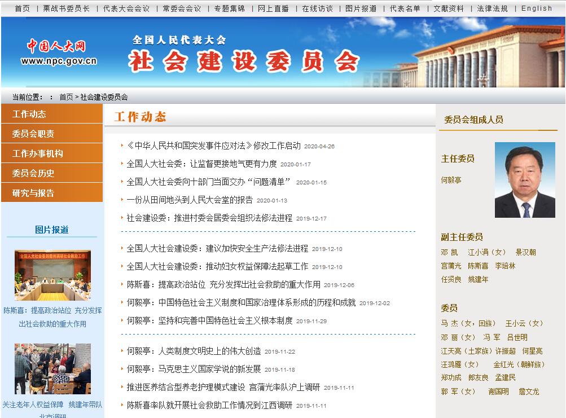
Task: Open 一份从田间地头到人民大会堂的报告 article
Action: click(x=190, y=200)
